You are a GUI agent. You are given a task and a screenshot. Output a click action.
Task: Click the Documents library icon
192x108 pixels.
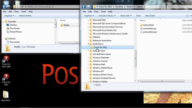pos(8,42)
